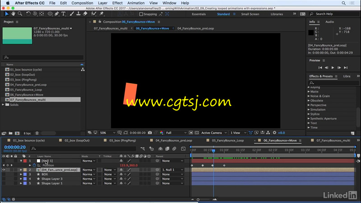Click the show channel color icon in viewer

(162, 133)
